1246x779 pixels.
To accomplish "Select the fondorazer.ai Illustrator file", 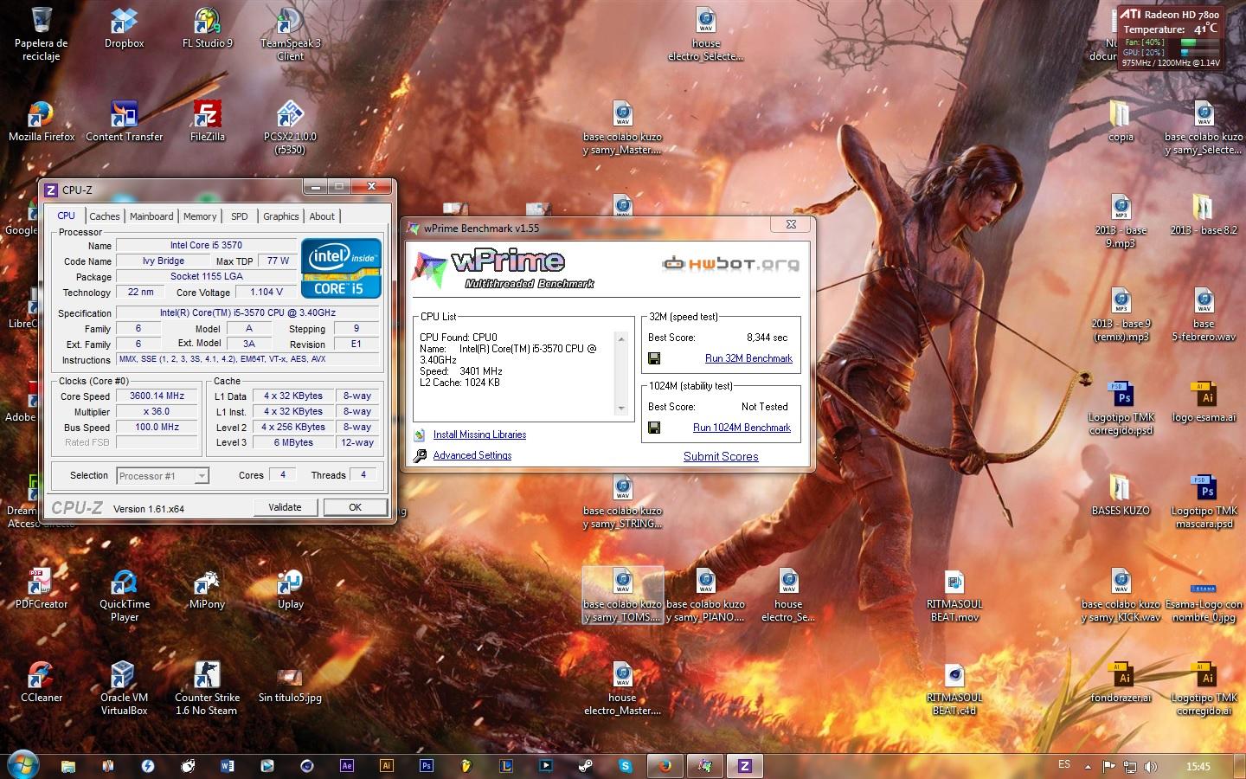I will [1121, 682].
